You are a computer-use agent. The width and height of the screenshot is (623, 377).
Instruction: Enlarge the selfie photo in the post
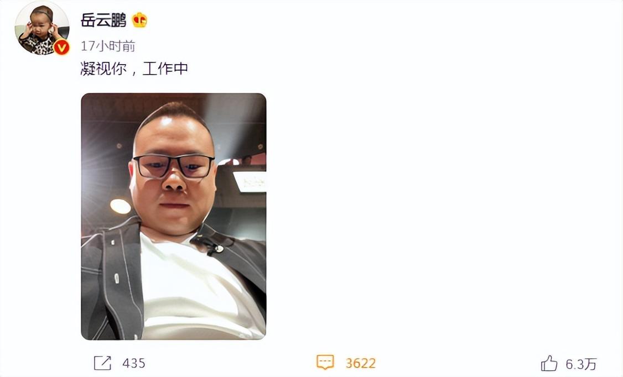(x=174, y=216)
